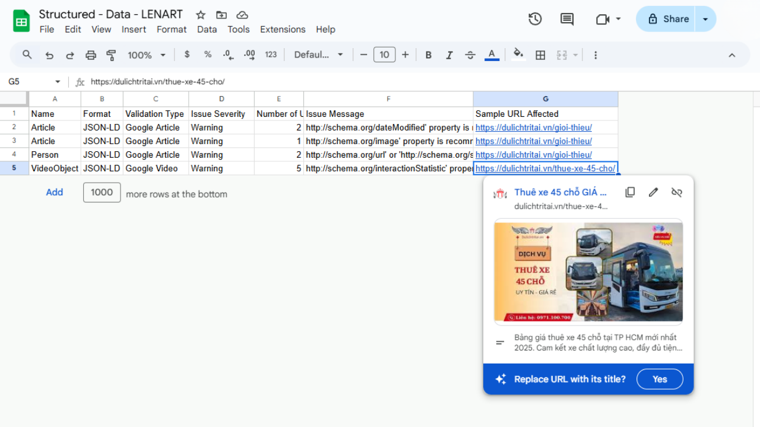
Task: Toggle italic text formatting
Action: tap(449, 55)
